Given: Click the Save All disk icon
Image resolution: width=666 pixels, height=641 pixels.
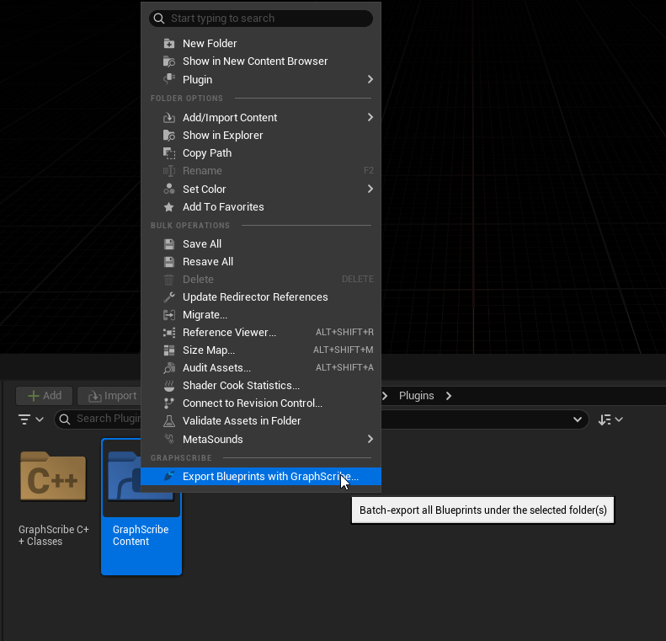Looking at the screenshot, I should click(x=169, y=243).
